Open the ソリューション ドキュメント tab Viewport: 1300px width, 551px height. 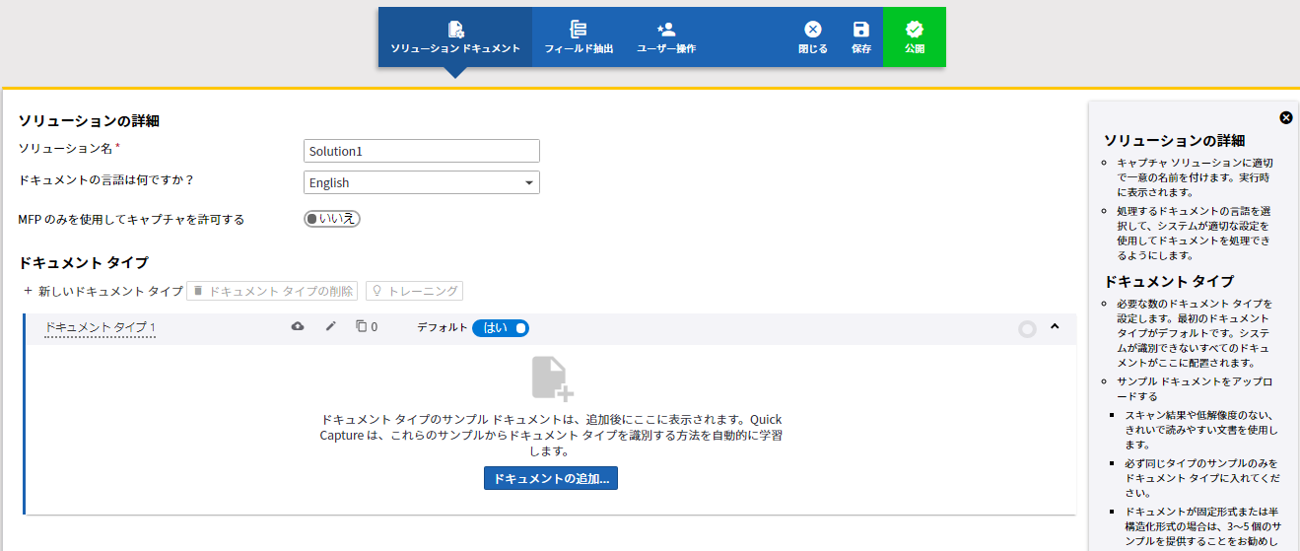point(454,37)
